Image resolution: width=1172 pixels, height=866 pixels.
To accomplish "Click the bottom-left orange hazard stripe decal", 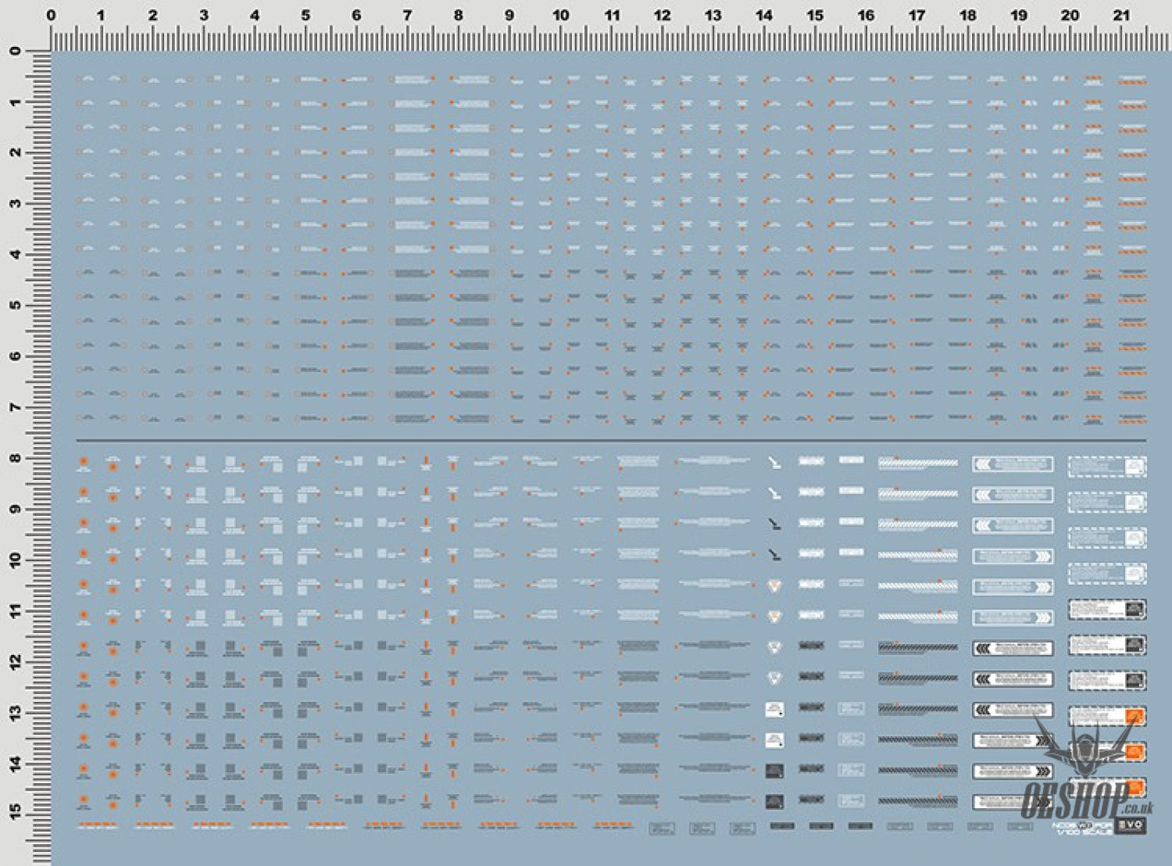I will [x=98, y=825].
